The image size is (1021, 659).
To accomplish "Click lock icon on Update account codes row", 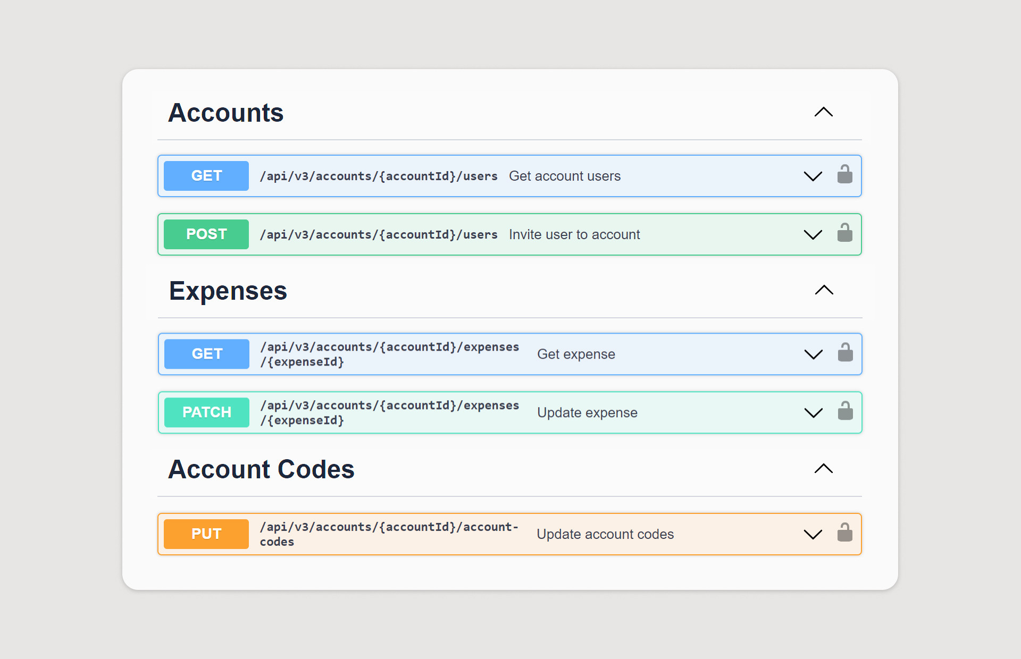I will click(x=844, y=533).
